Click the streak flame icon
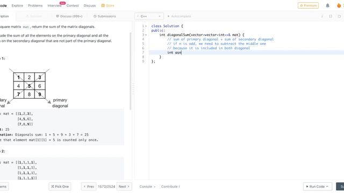Screen dimensions: 344x193 339,5
